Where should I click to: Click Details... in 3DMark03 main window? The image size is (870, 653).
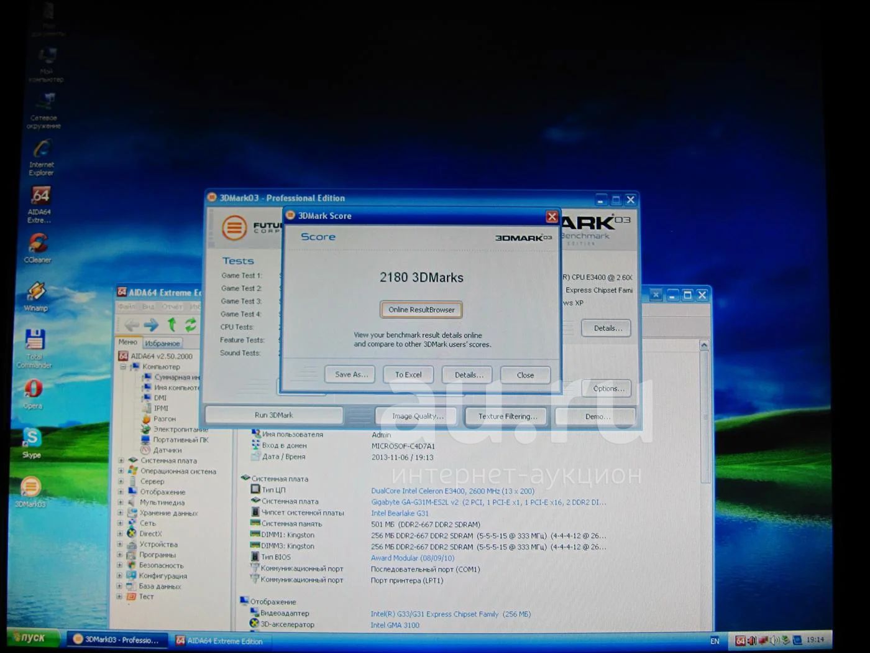tap(607, 328)
